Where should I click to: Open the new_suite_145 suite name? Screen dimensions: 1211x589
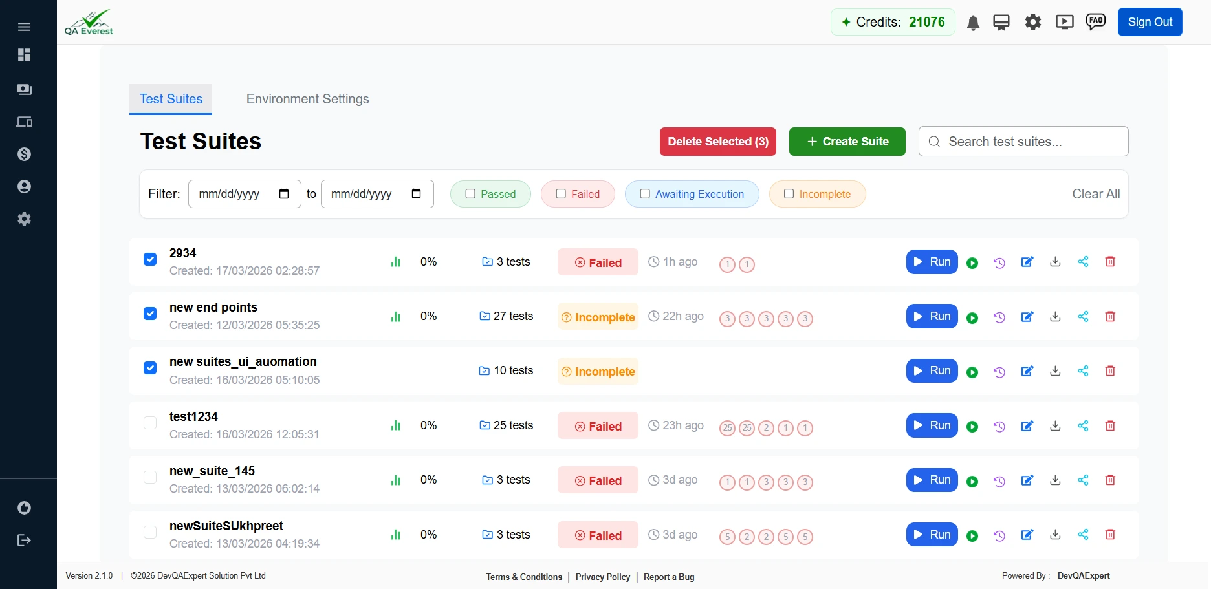(212, 471)
